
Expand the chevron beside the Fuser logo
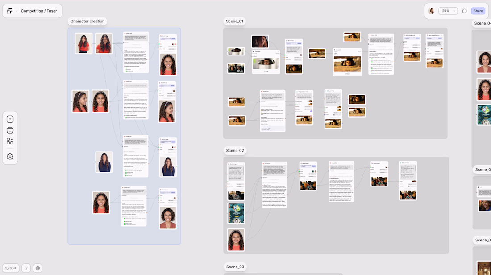(x=16, y=11)
